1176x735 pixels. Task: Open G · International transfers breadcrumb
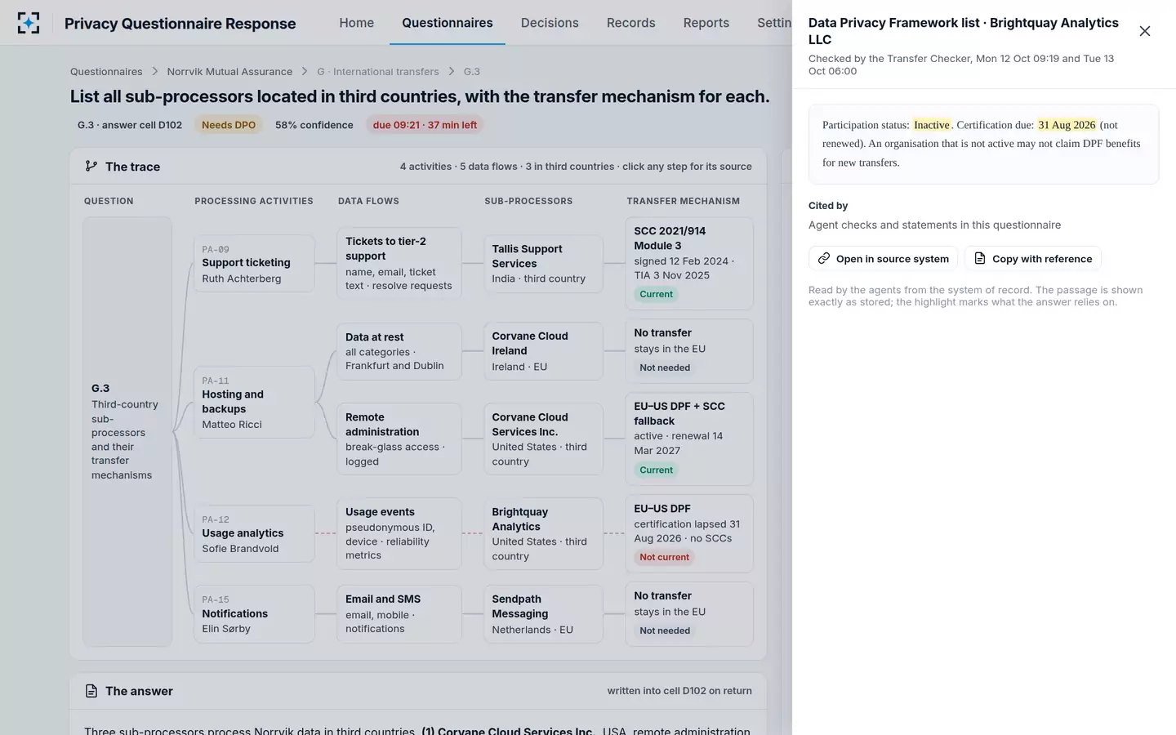[x=378, y=71]
